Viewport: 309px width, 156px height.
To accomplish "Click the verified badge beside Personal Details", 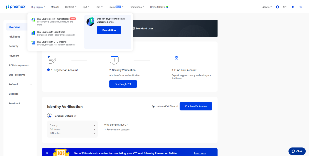I will (75, 116).
